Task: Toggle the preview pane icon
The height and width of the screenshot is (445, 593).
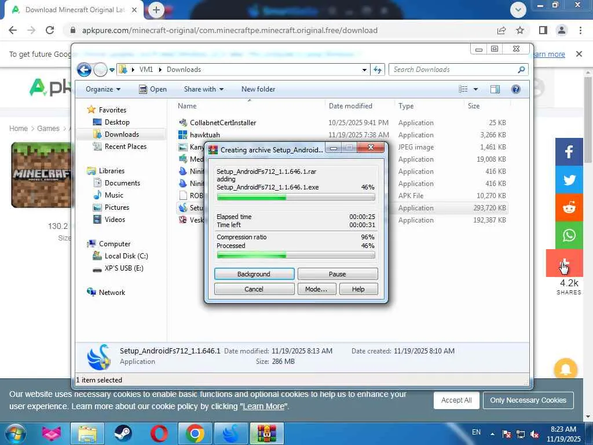Action: tap(495, 89)
